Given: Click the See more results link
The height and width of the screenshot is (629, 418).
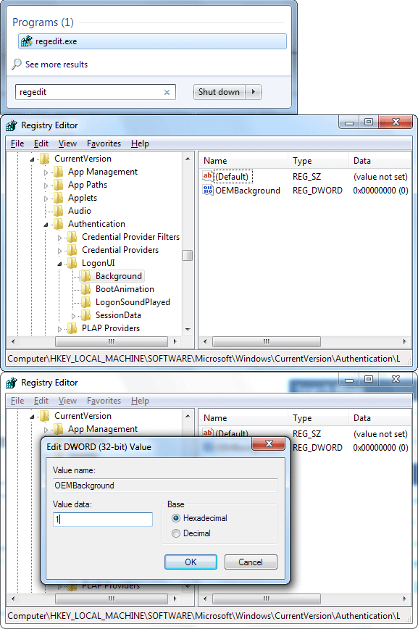Looking at the screenshot, I should click(x=57, y=64).
